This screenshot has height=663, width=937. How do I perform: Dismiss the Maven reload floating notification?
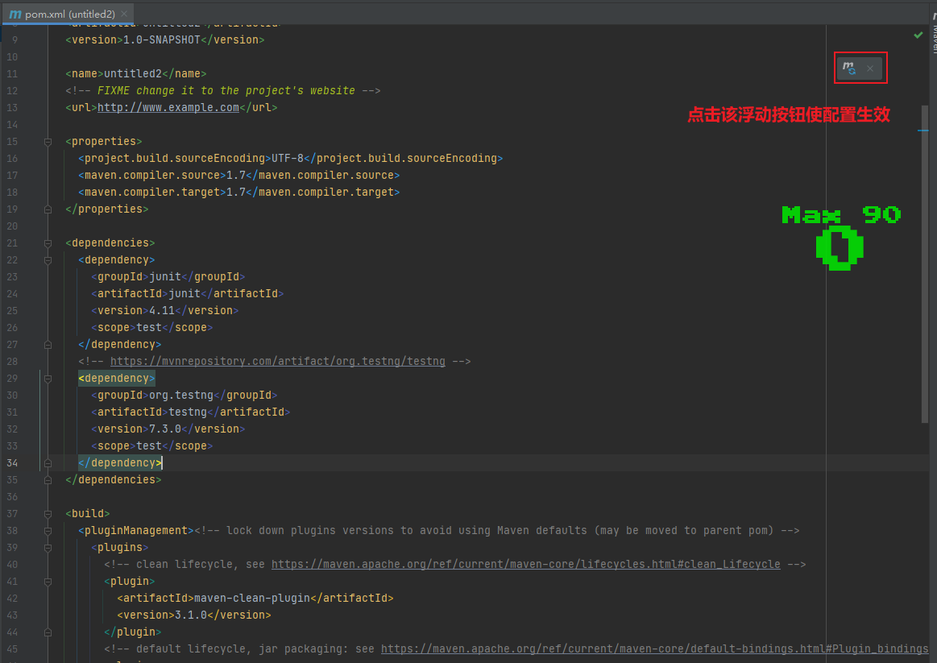[870, 68]
